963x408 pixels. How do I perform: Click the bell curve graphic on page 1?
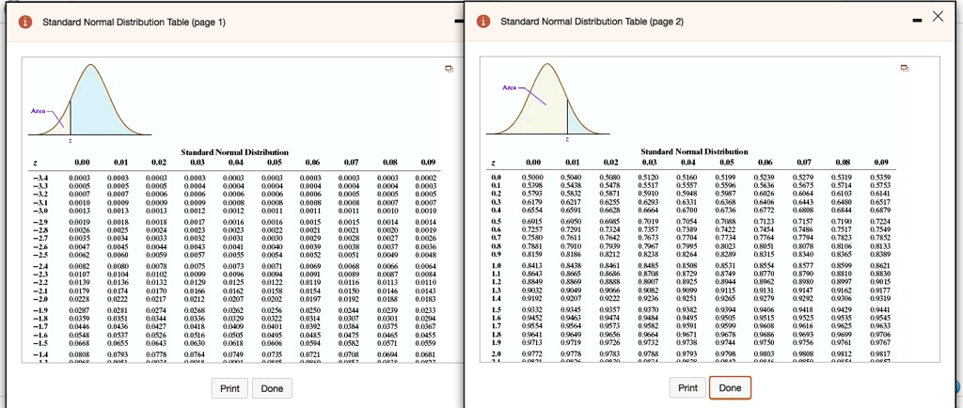pos(89,100)
